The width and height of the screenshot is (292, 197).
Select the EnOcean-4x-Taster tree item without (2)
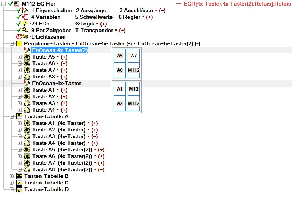(x=57, y=83)
